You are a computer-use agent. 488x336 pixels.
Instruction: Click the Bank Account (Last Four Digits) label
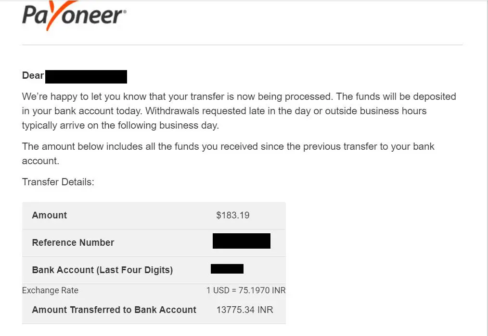click(103, 270)
